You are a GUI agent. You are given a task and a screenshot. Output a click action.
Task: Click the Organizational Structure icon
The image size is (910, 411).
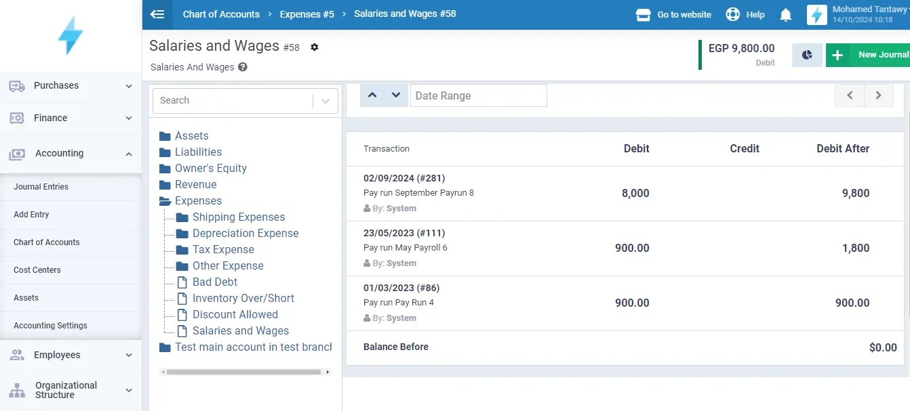tap(16, 390)
